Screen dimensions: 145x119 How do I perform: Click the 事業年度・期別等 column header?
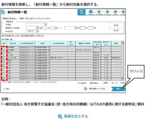point(84,43)
